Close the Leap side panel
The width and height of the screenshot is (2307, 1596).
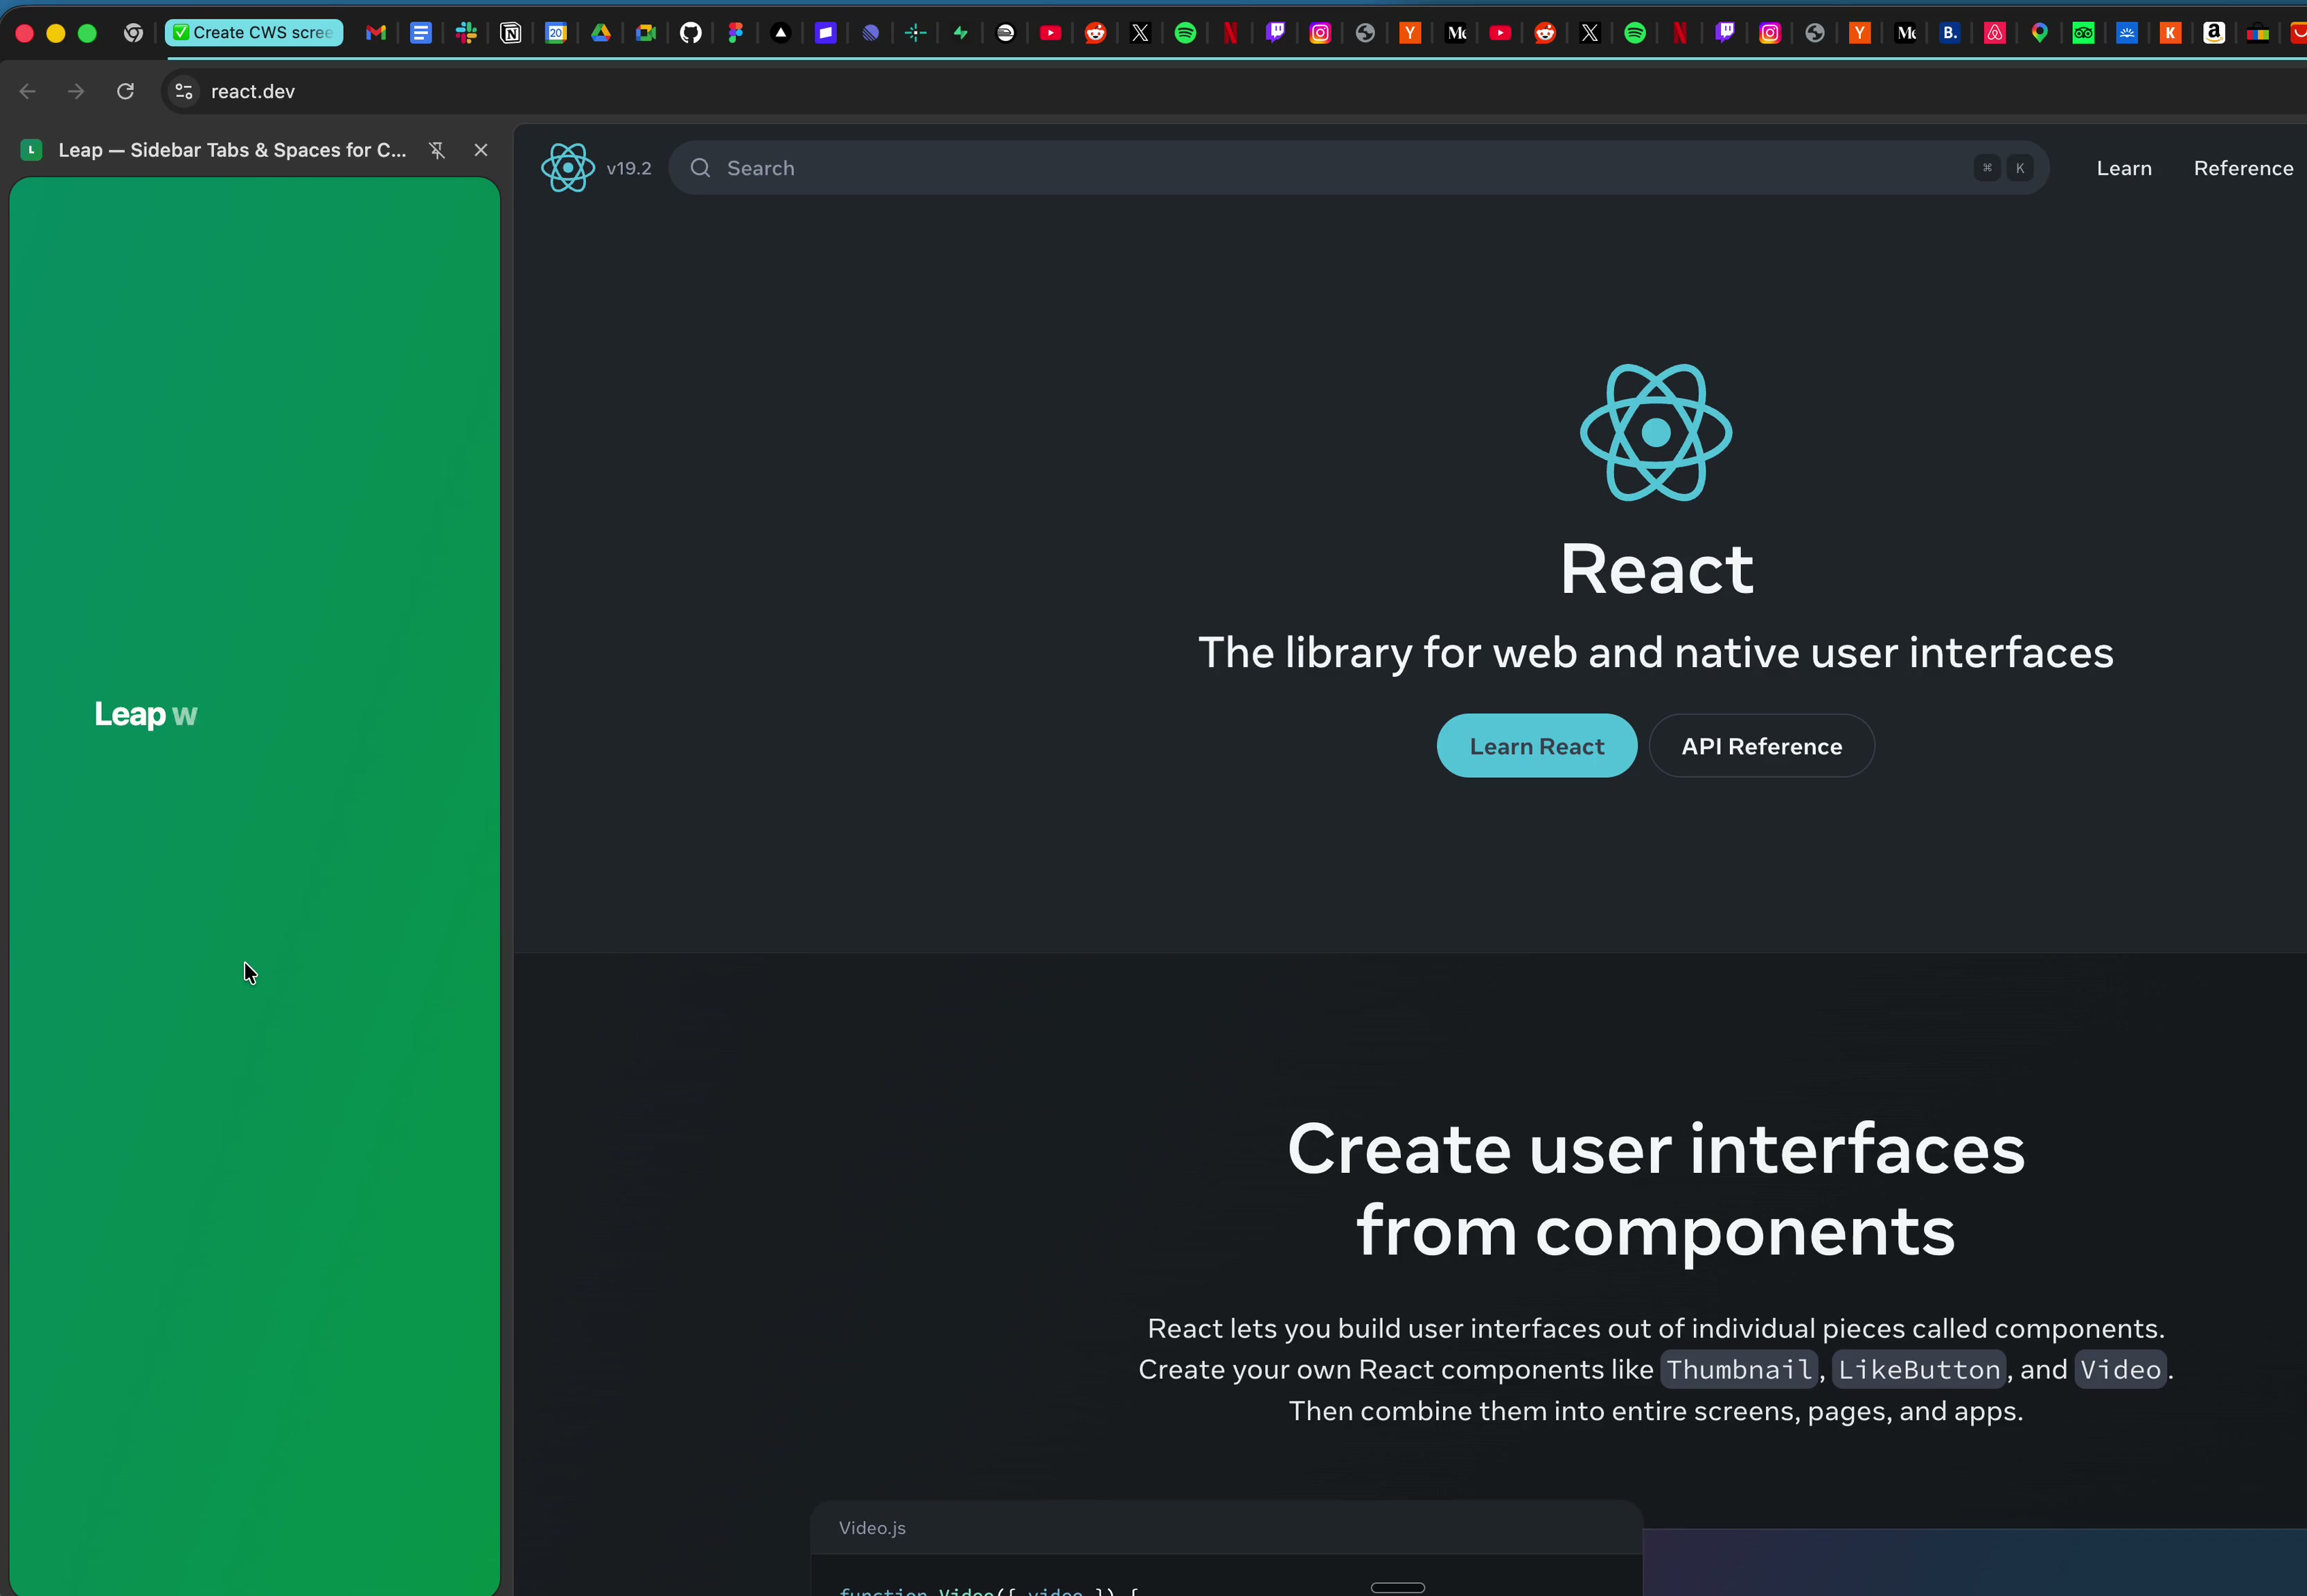click(481, 150)
